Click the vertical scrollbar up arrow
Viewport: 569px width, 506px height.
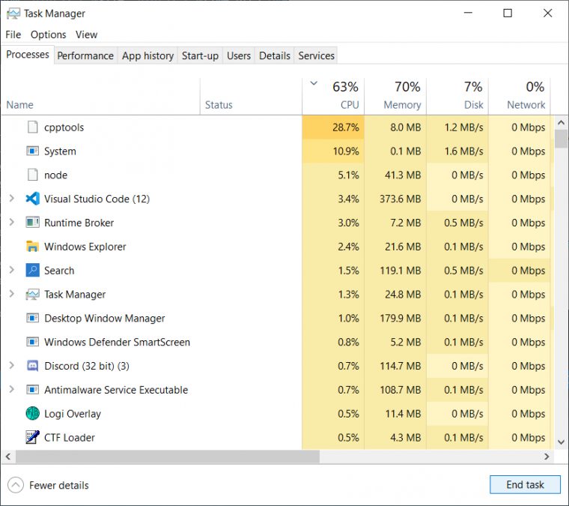561,123
